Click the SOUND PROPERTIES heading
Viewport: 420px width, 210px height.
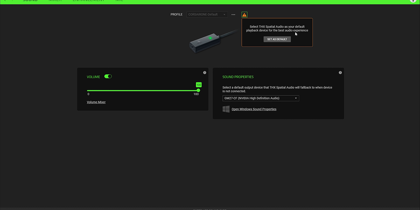coord(238,77)
